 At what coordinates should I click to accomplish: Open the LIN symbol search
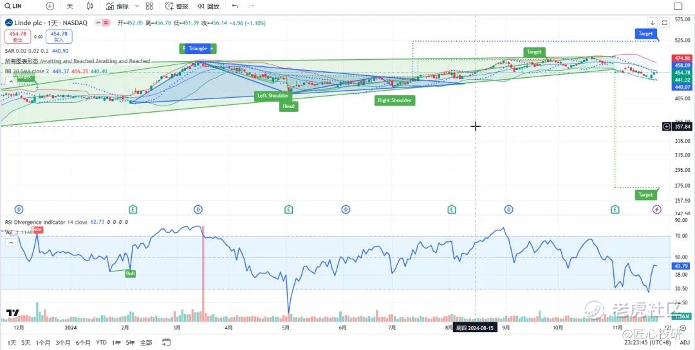(x=12, y=6)
